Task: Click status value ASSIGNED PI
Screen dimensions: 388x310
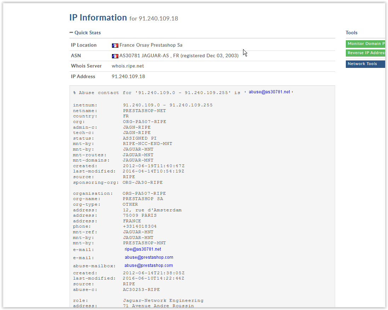Action: click(140, 138)
